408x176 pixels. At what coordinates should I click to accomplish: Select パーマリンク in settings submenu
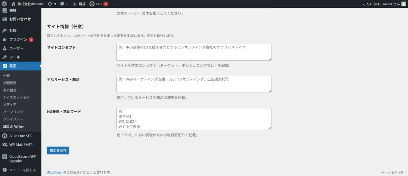(x=13, y=112)
